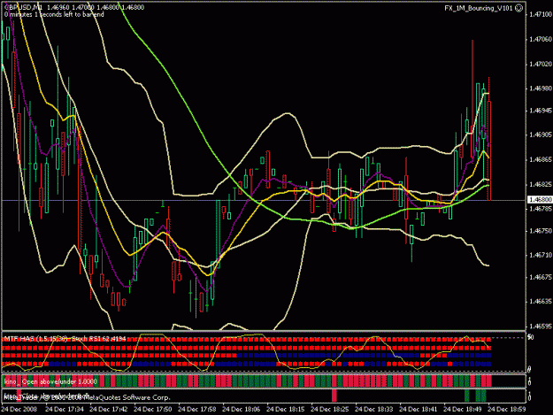Click the '24 Dec 18:33' time axis label
This screenshot has height=415, width=553.
[374, 410]
